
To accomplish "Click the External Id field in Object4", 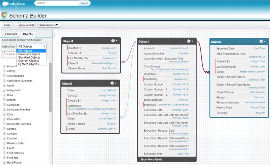I will pos(92,53).
